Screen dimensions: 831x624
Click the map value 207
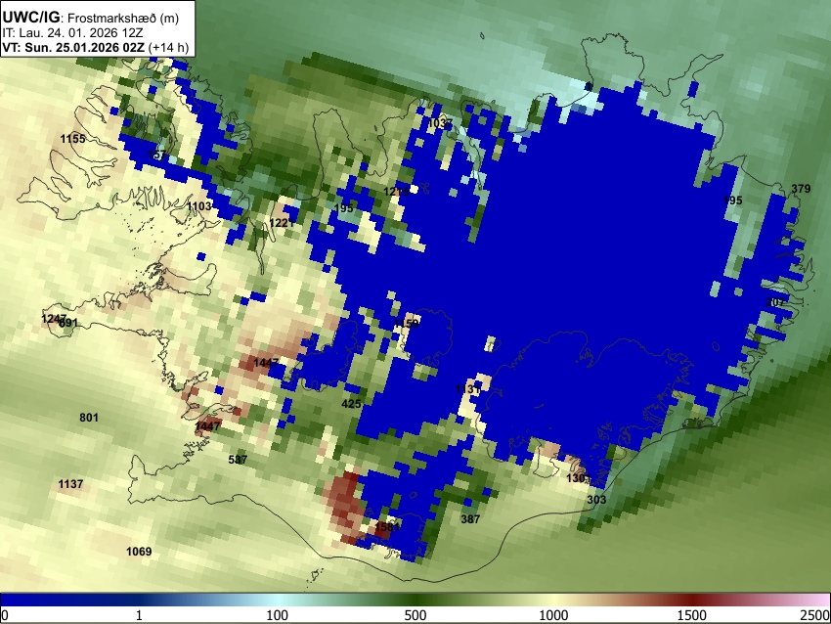pos(775,302)
